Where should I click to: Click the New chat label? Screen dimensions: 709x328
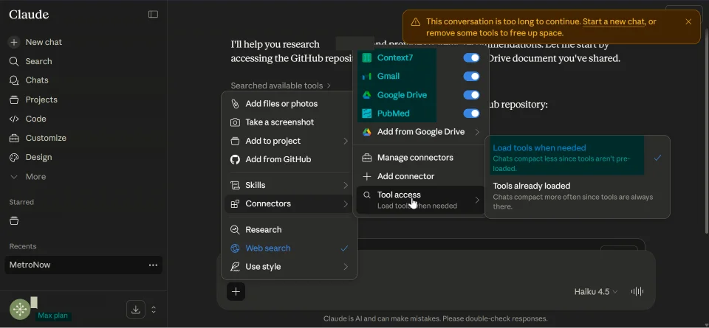coord(44,42)
